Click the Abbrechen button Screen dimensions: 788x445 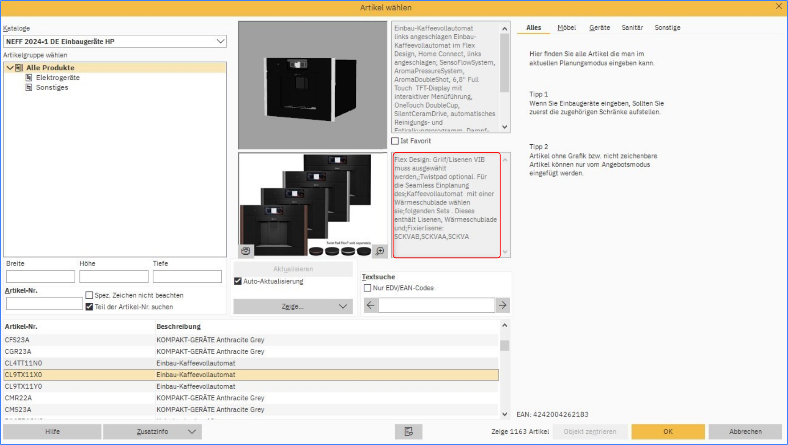(x=745, y=432)
